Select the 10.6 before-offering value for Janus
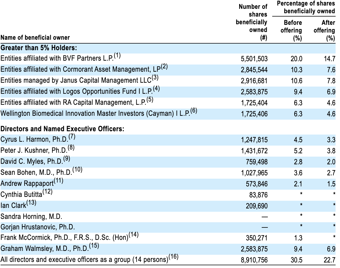 (x=296, y=81)
